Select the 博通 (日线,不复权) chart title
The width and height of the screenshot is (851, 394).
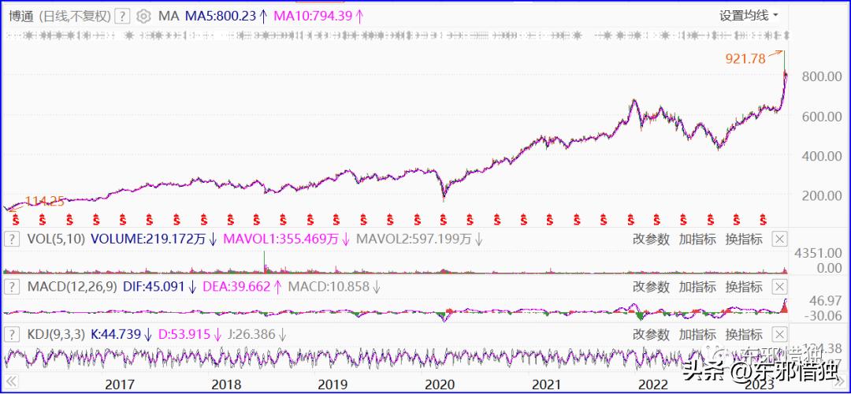coord(60,16)
